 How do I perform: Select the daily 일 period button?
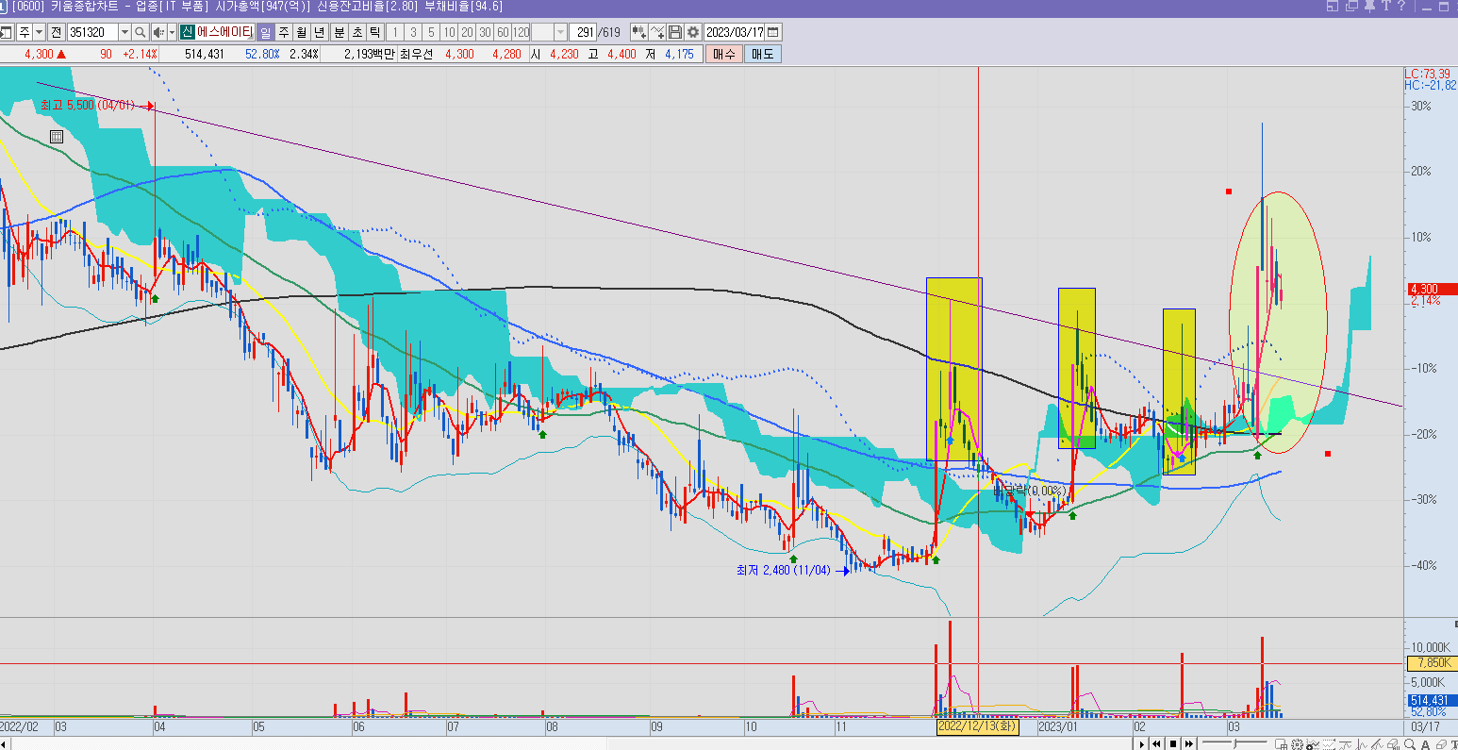tap(265, 32)
